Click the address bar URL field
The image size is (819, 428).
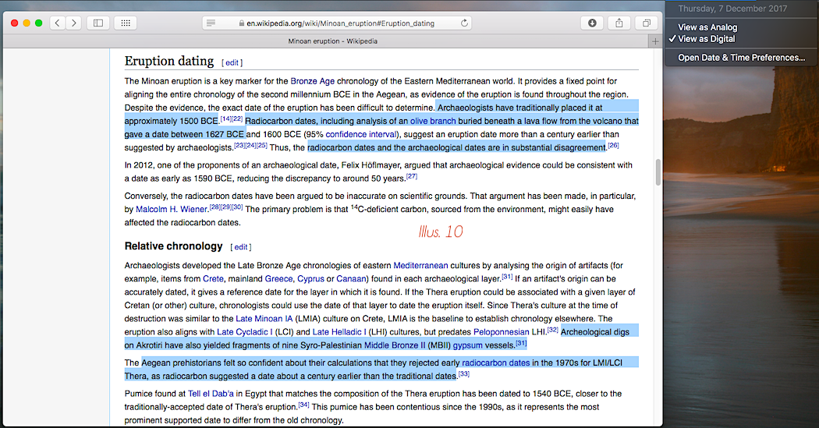(337, 23)
